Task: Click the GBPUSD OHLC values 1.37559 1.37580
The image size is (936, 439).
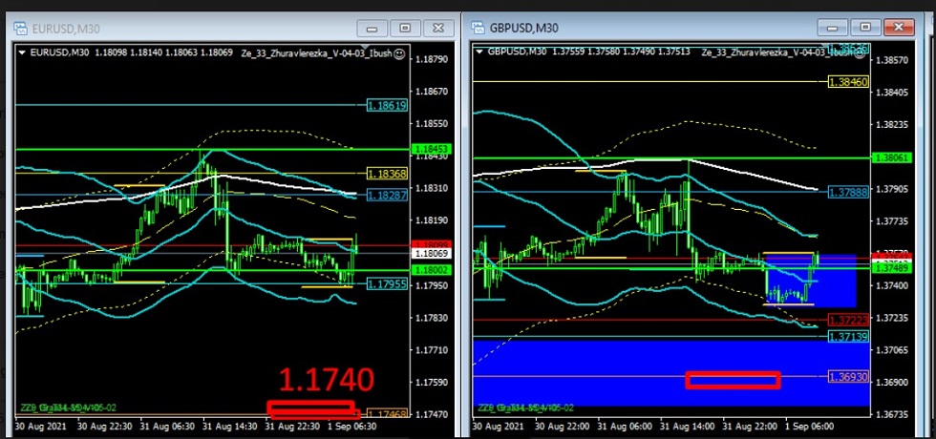Action: [x=585, y=52]
